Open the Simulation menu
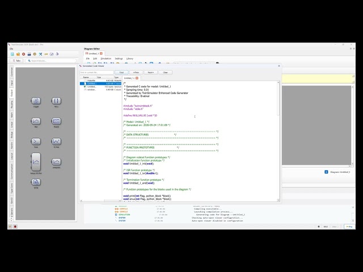 [106, 59]
